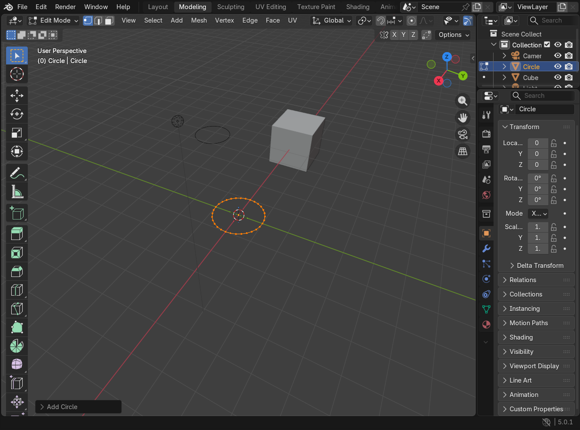Lock the X location value
Viewport: 580px width, 430px height.
click(x=553, y=143)
